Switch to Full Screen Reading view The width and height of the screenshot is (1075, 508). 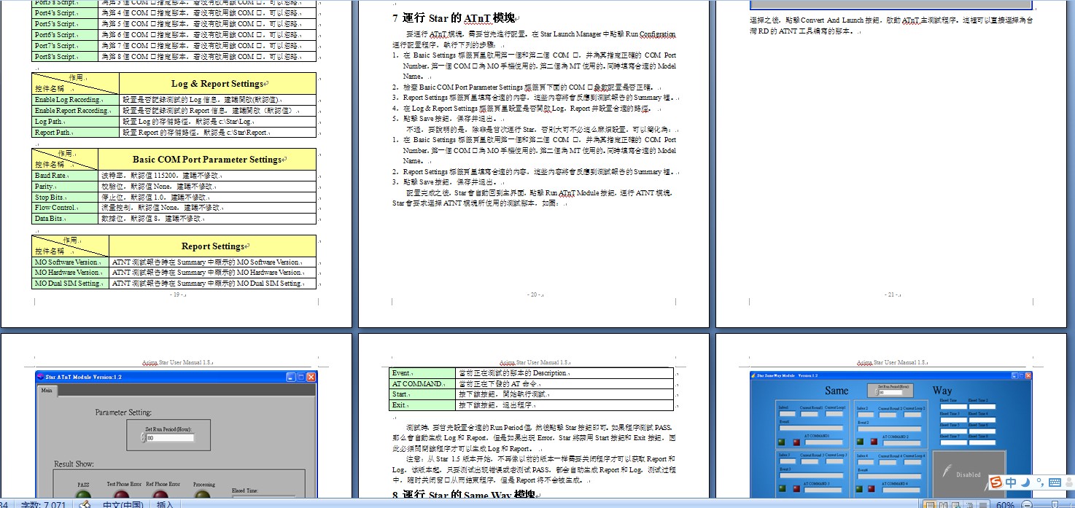(x=942, y=504)
